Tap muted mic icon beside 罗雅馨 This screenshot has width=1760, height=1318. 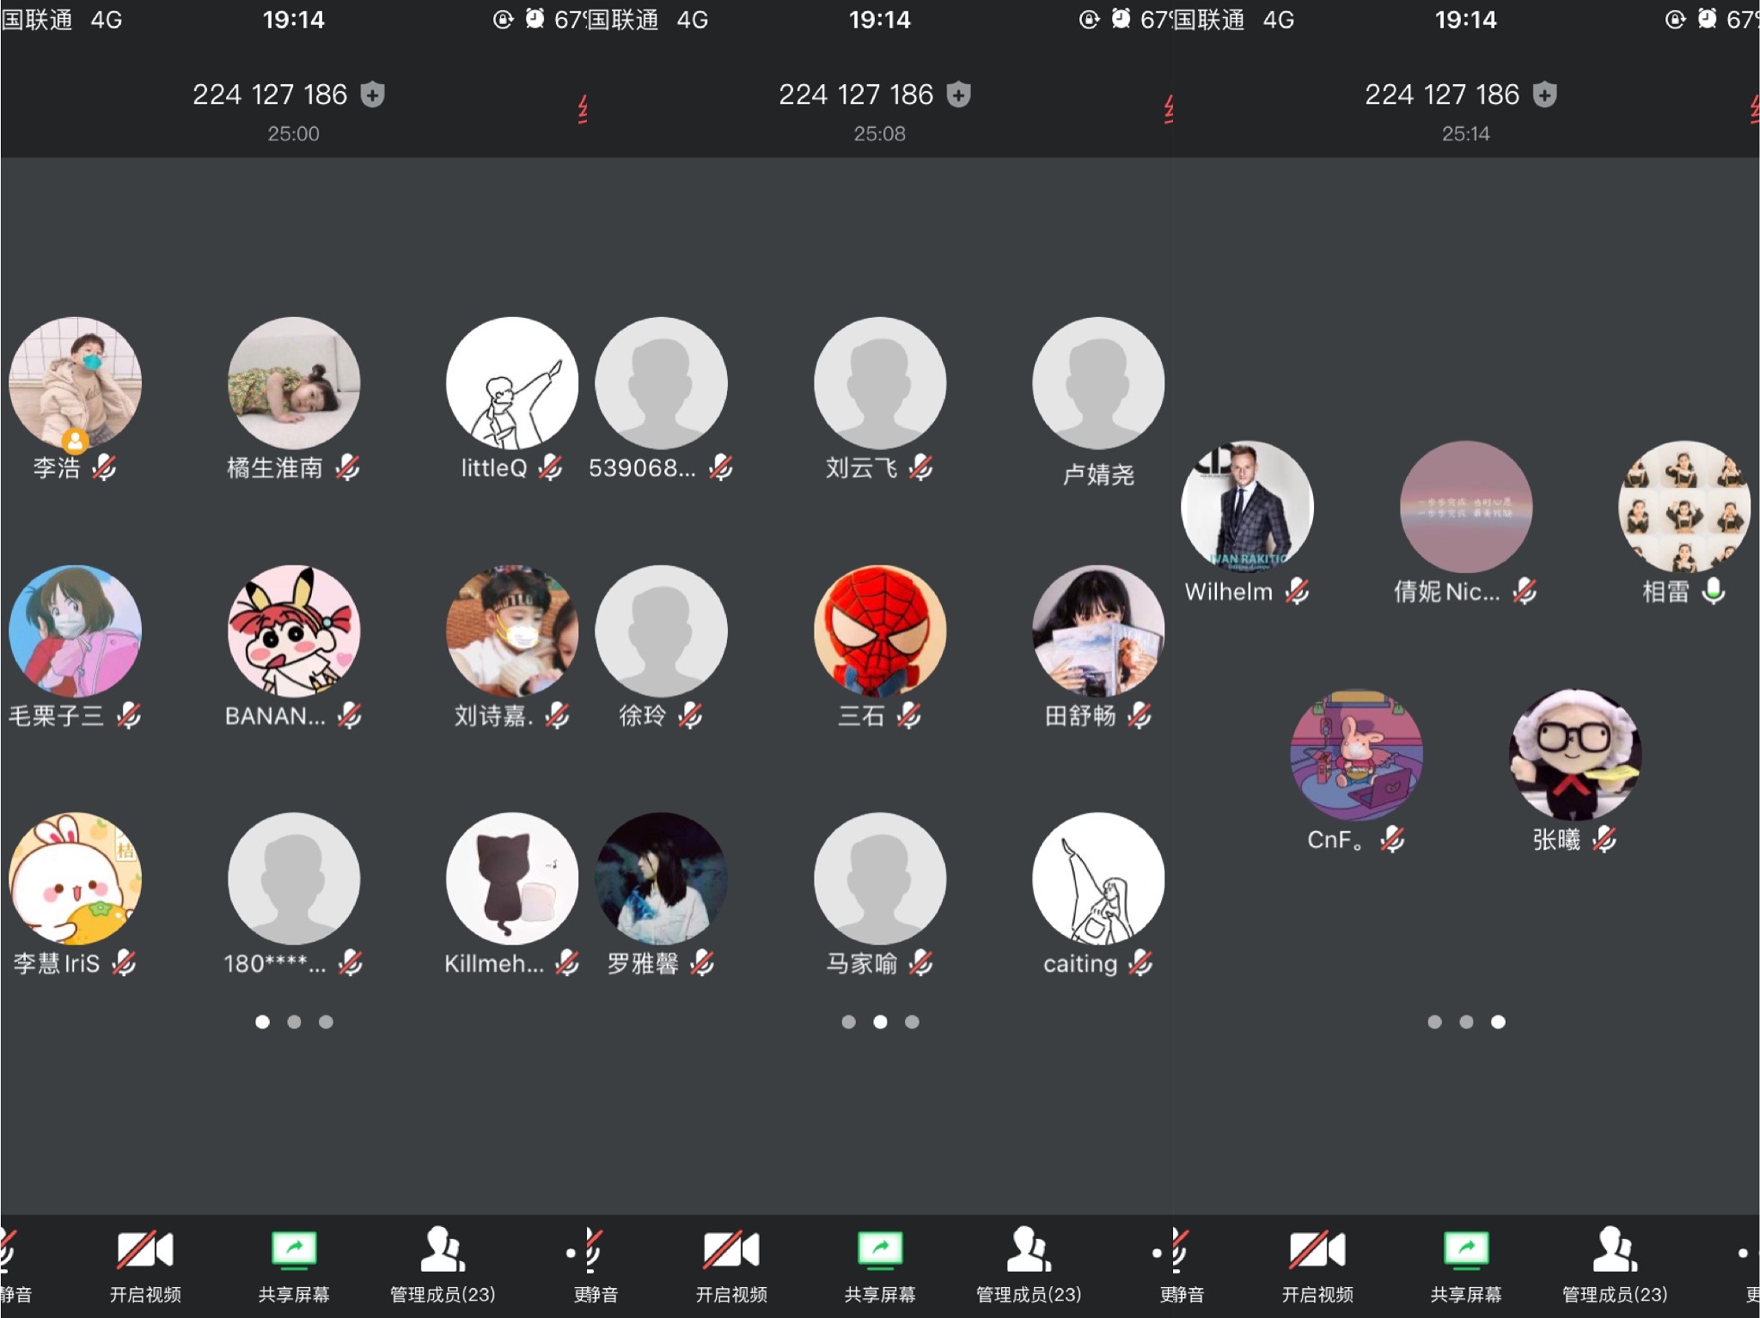[703, 962]
